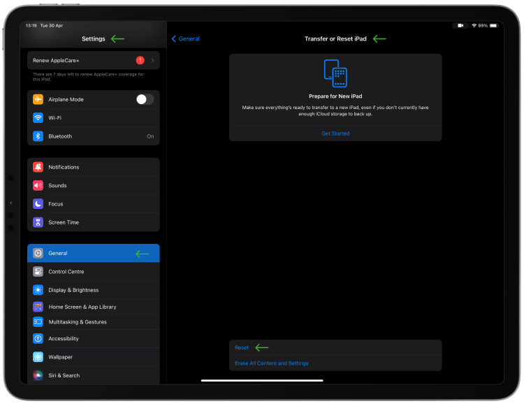Screen dimensions: 524x406
Task: Tap the Home Screen & App Library icon
Action: pyautogui.click(x=38, y=306)
